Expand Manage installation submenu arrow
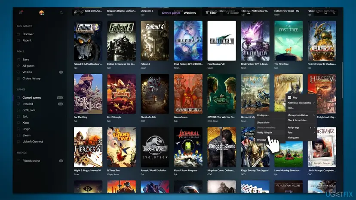The width and height of the screenshot is (356, 200). [314, 115]
